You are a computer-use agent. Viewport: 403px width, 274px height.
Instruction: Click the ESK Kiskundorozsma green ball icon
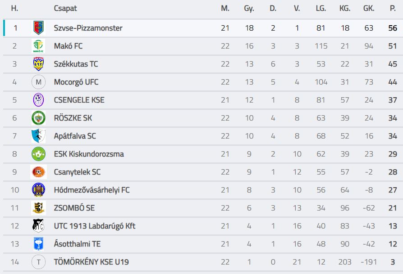pyautogui.click(x=39, y=154)
